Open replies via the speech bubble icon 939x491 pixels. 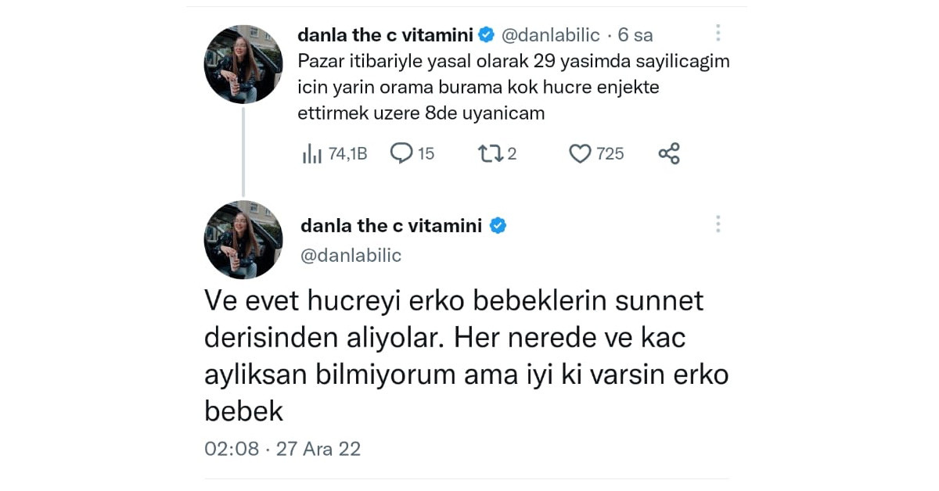(x=401, y=153)
